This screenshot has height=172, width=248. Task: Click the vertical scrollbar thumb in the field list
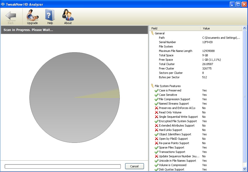click(244, 96)
